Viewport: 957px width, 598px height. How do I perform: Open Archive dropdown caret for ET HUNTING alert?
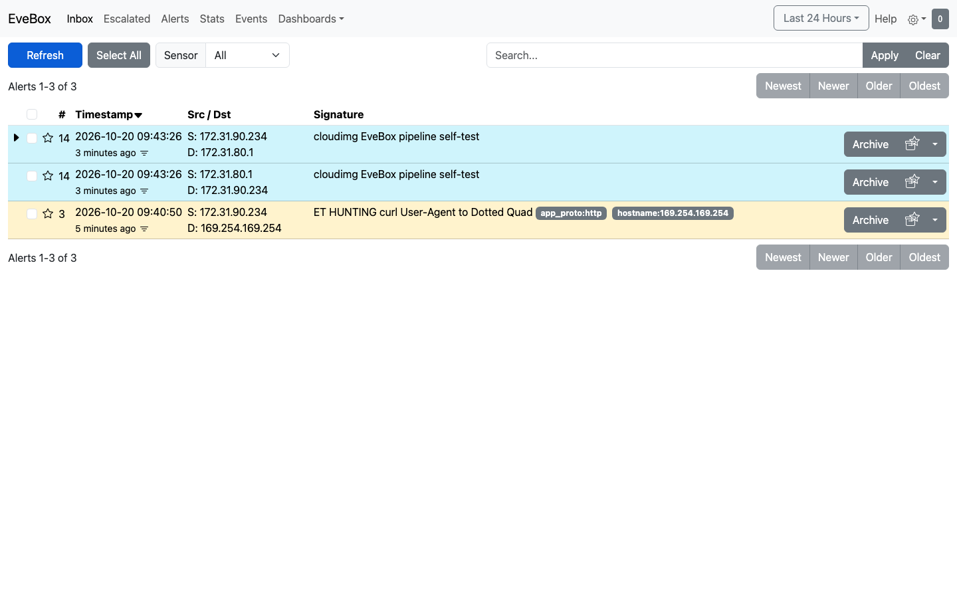pyautogui.click(x=935, y=220)
